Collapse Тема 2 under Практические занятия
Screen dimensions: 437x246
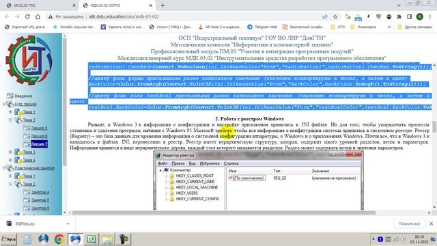(11, 184)
